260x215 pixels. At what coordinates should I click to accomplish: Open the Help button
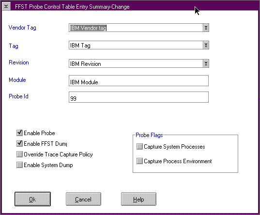(138, 199)
